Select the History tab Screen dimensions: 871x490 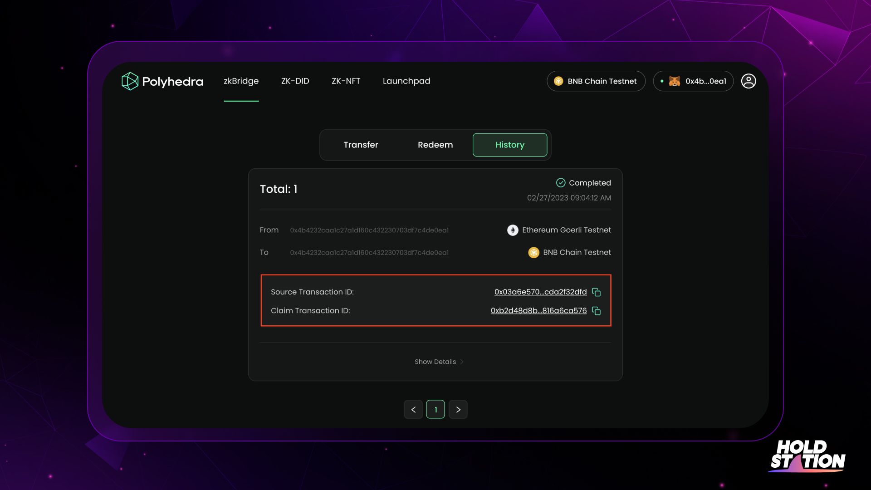click(510, 145)
